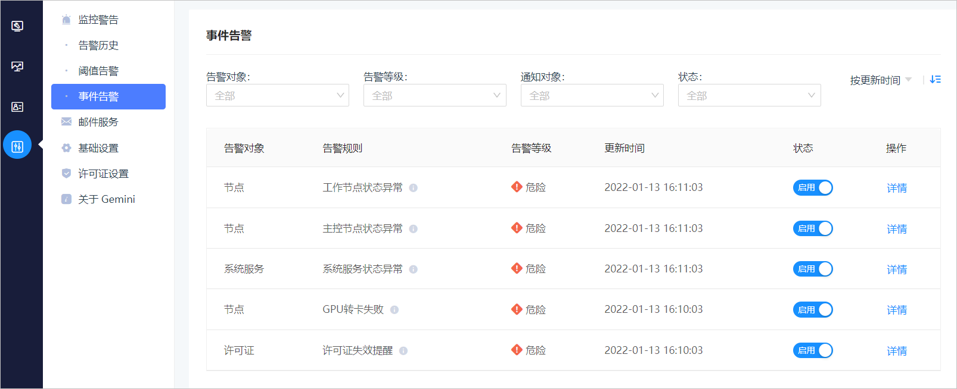
Task: Click info icon beside GPU转卡失败 rule
Action: pos(394,310)
